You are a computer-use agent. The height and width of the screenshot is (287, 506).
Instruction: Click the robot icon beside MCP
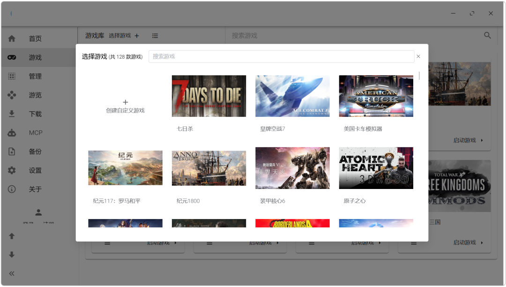coord(12,133)
